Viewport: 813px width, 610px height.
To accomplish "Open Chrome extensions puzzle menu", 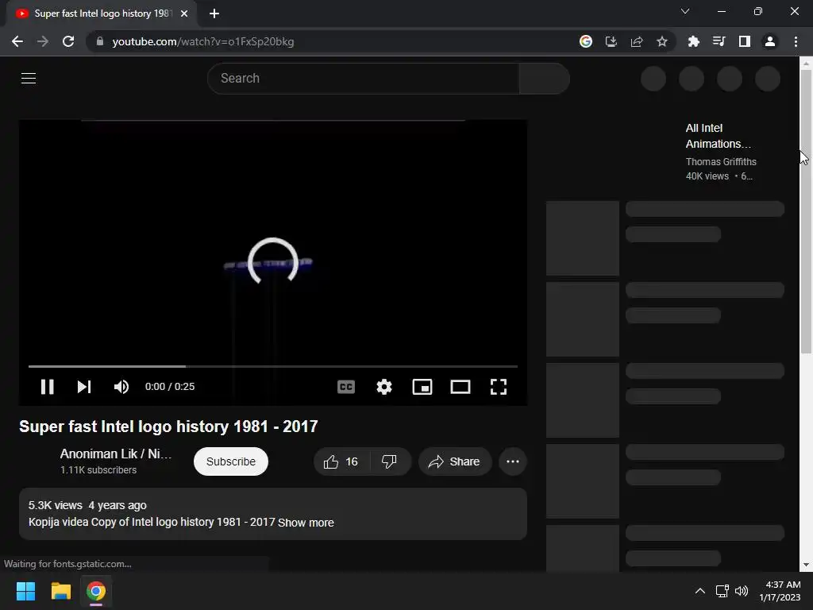I will [x=694, y=41].
